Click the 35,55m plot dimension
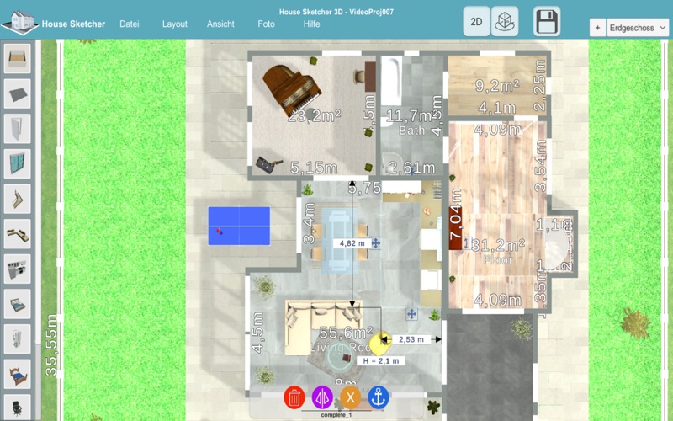 tap(51, 345)
